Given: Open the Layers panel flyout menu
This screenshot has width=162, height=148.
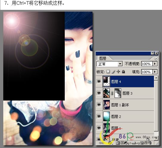Looking at the screenshot, I should [x=156, y=58].
